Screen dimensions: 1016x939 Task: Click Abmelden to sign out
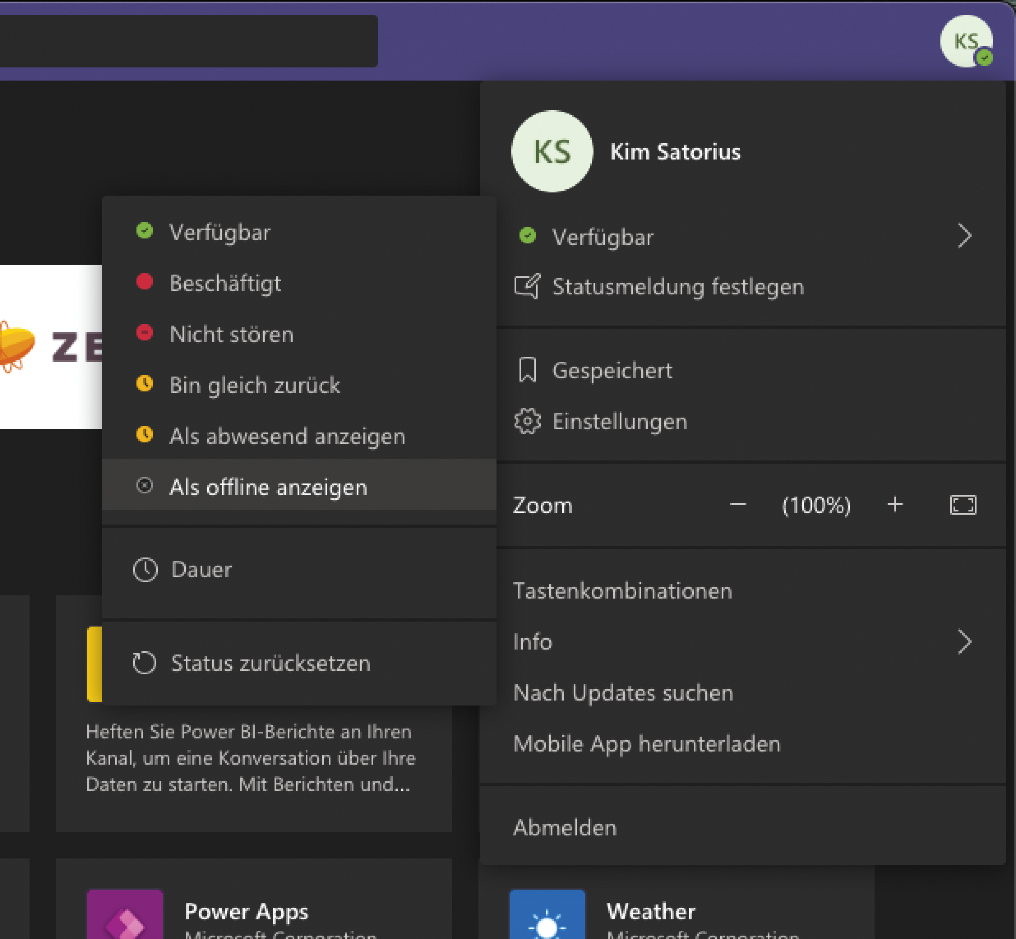(743, 827)
